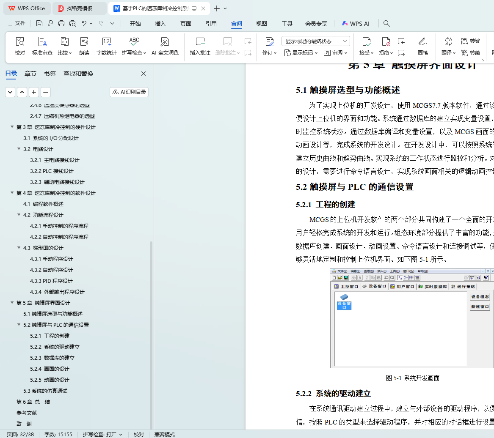Open the WPS AI menu
Image resolution: width=494 pixels, height=438 pixels.
click(x=356, y=24)
